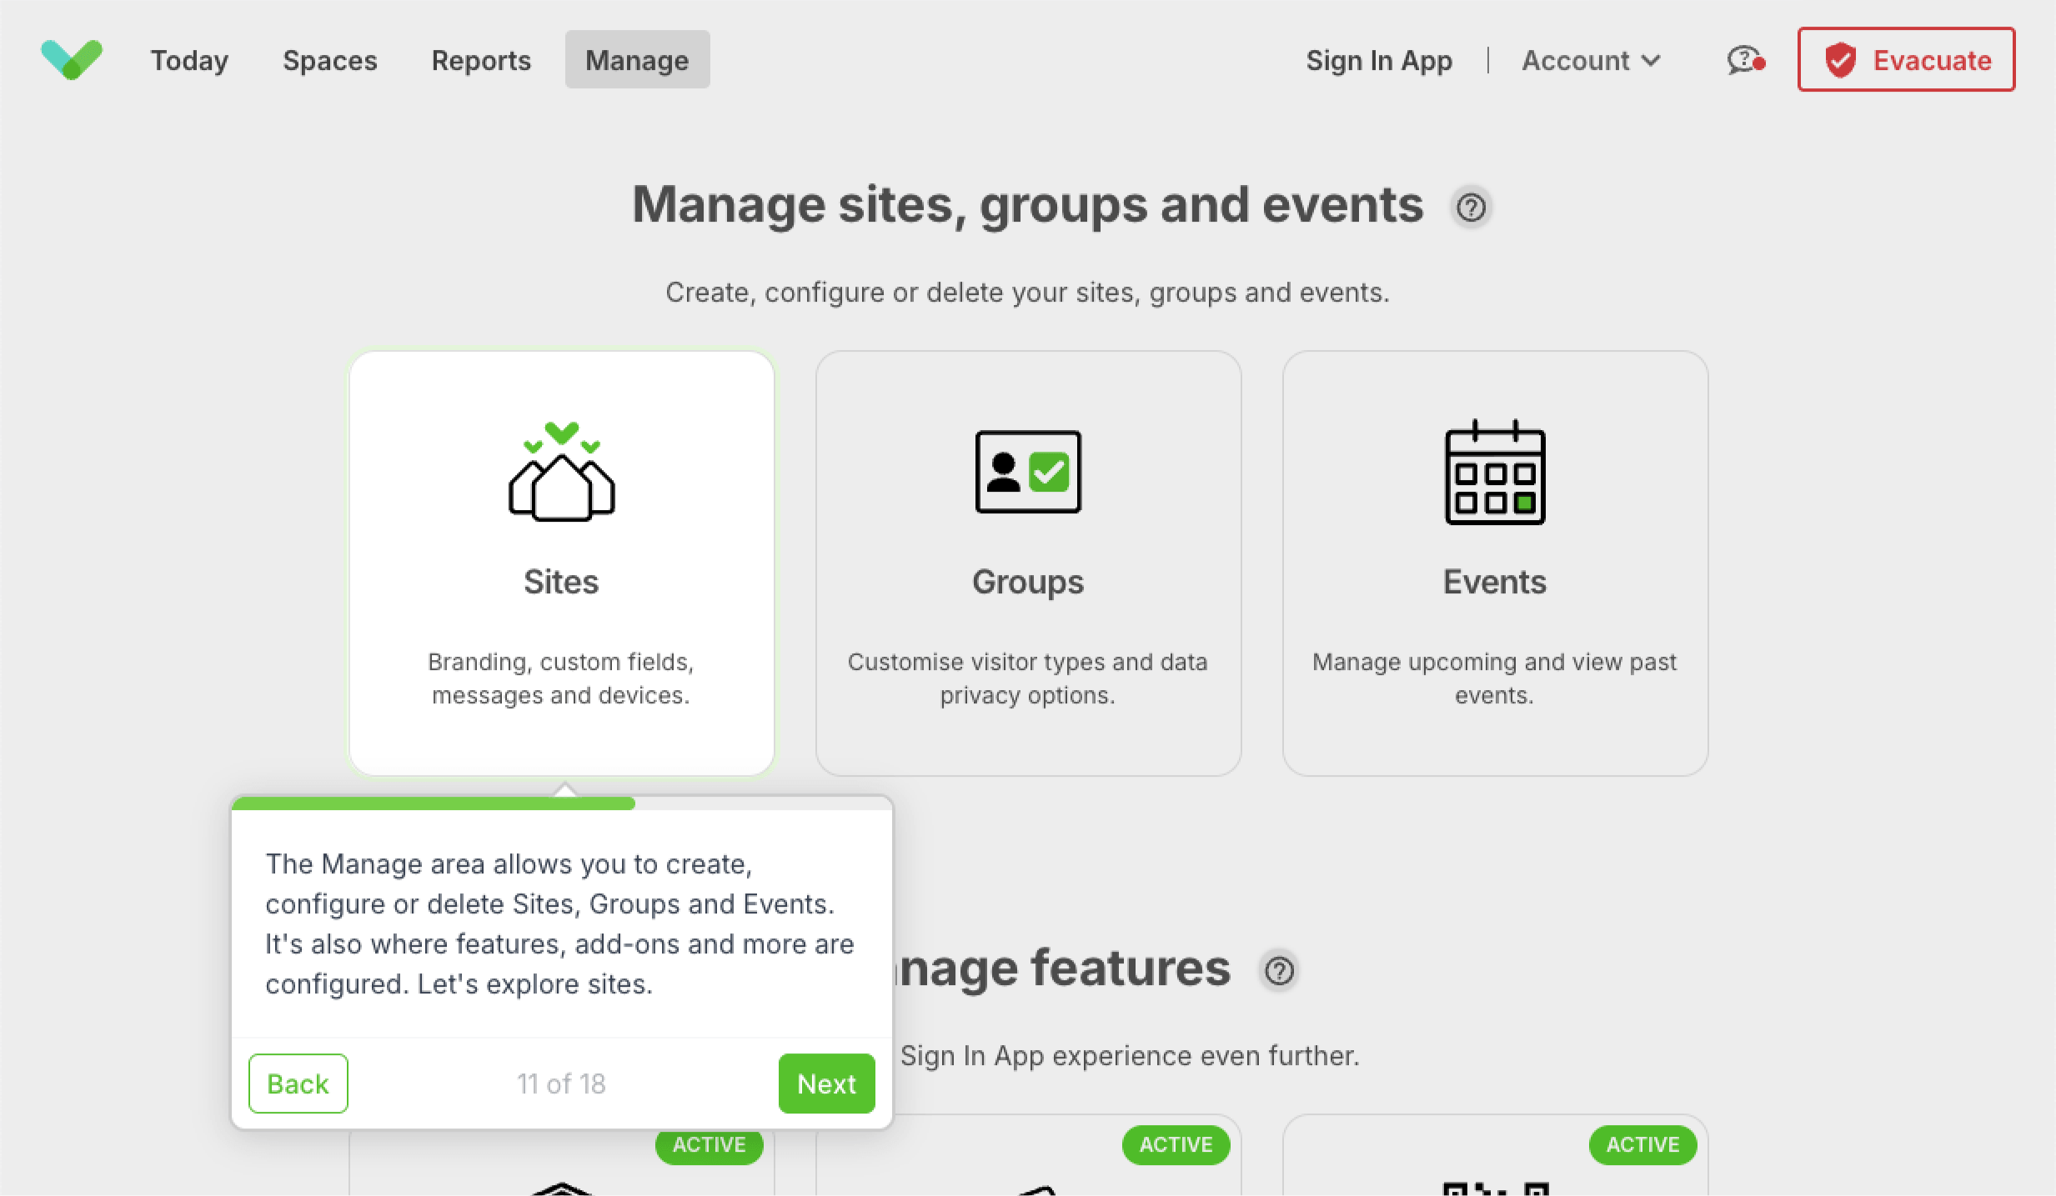Click the Events calendar icon

[x=1495, y=472]
